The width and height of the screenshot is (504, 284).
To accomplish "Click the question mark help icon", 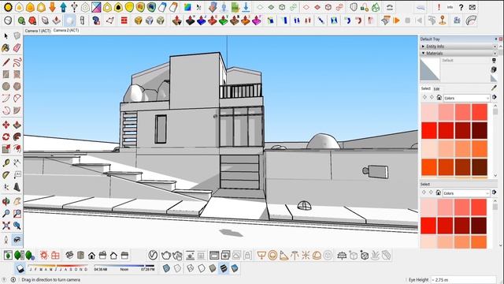I will pyautogui.click(x=461, y=7).
